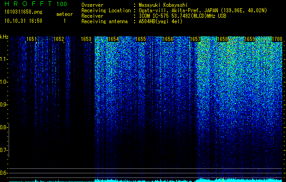
Task: Click observer name Masayuki Kobayashi
Action: point(163,5)
